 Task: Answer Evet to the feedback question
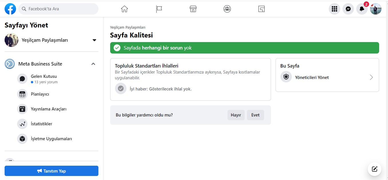pos(256,115)
